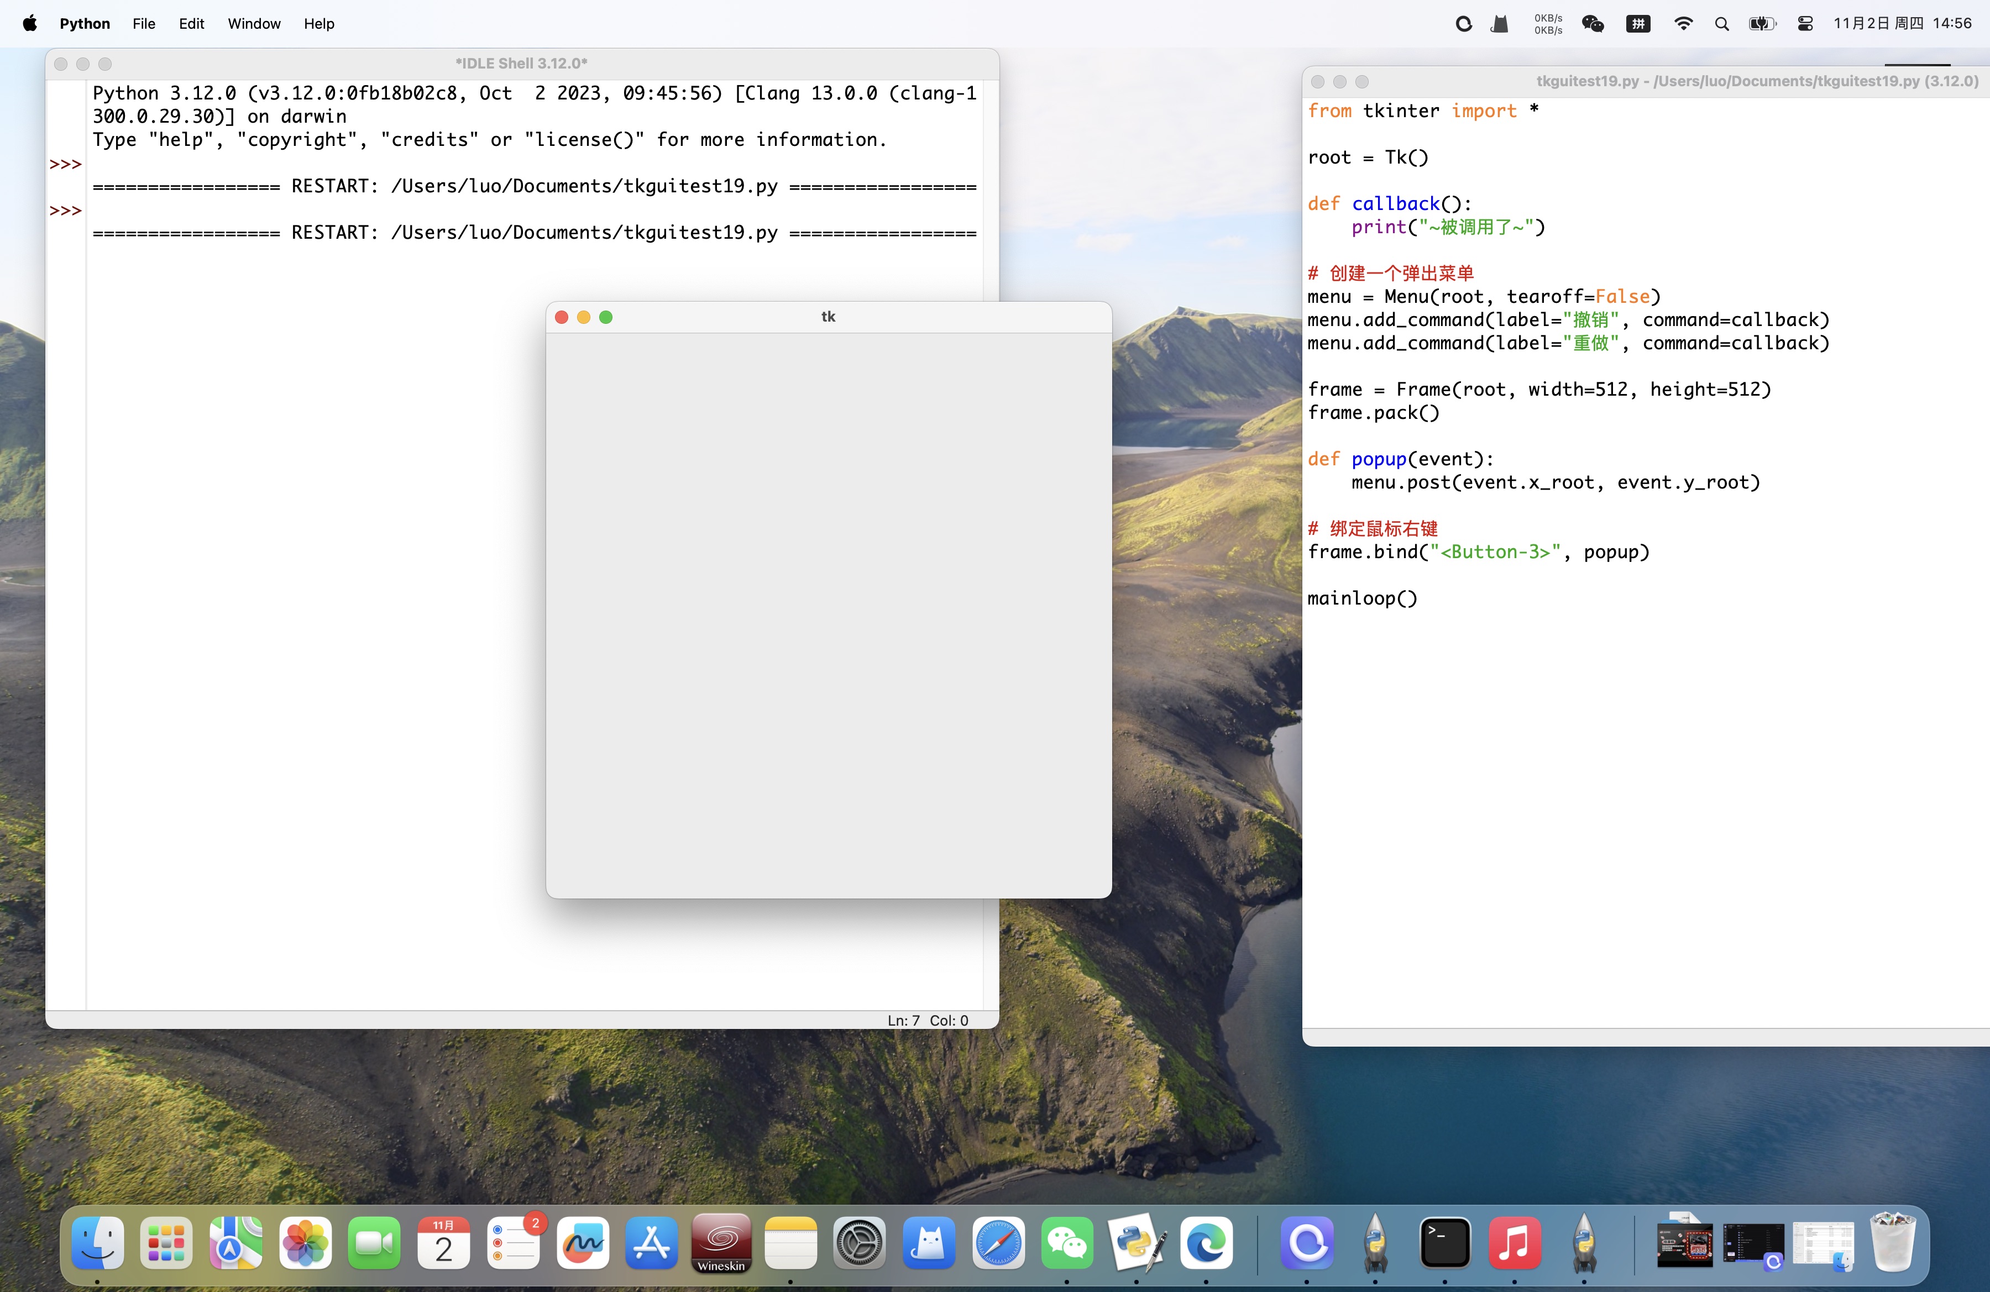Open the Help menu
1990x1292 pixels.
tap(318, 23)
